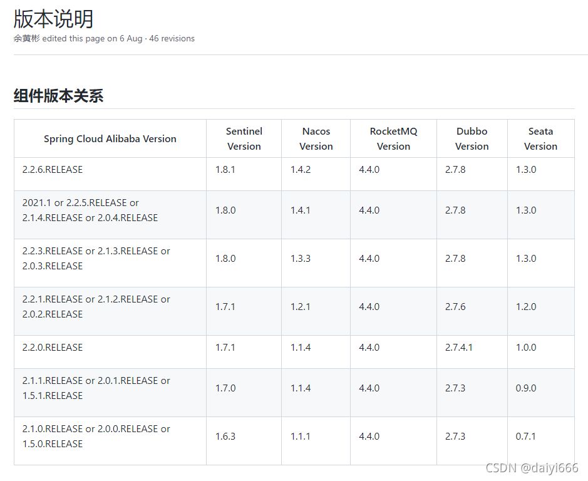Click the Seata 1.0.0 cell
Image resolution: width=588 pixels, height=481 pixels.
tap(541, 352)
